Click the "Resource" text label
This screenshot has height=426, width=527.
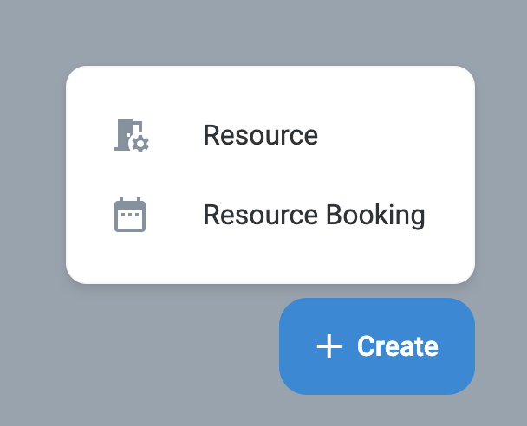point(260,135)
